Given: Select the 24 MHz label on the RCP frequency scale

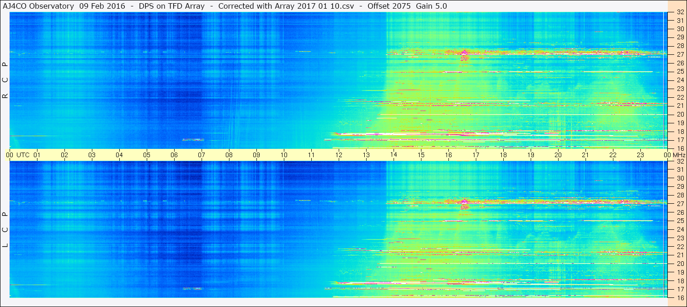Looking at the screenshot, I should point(680,80).
